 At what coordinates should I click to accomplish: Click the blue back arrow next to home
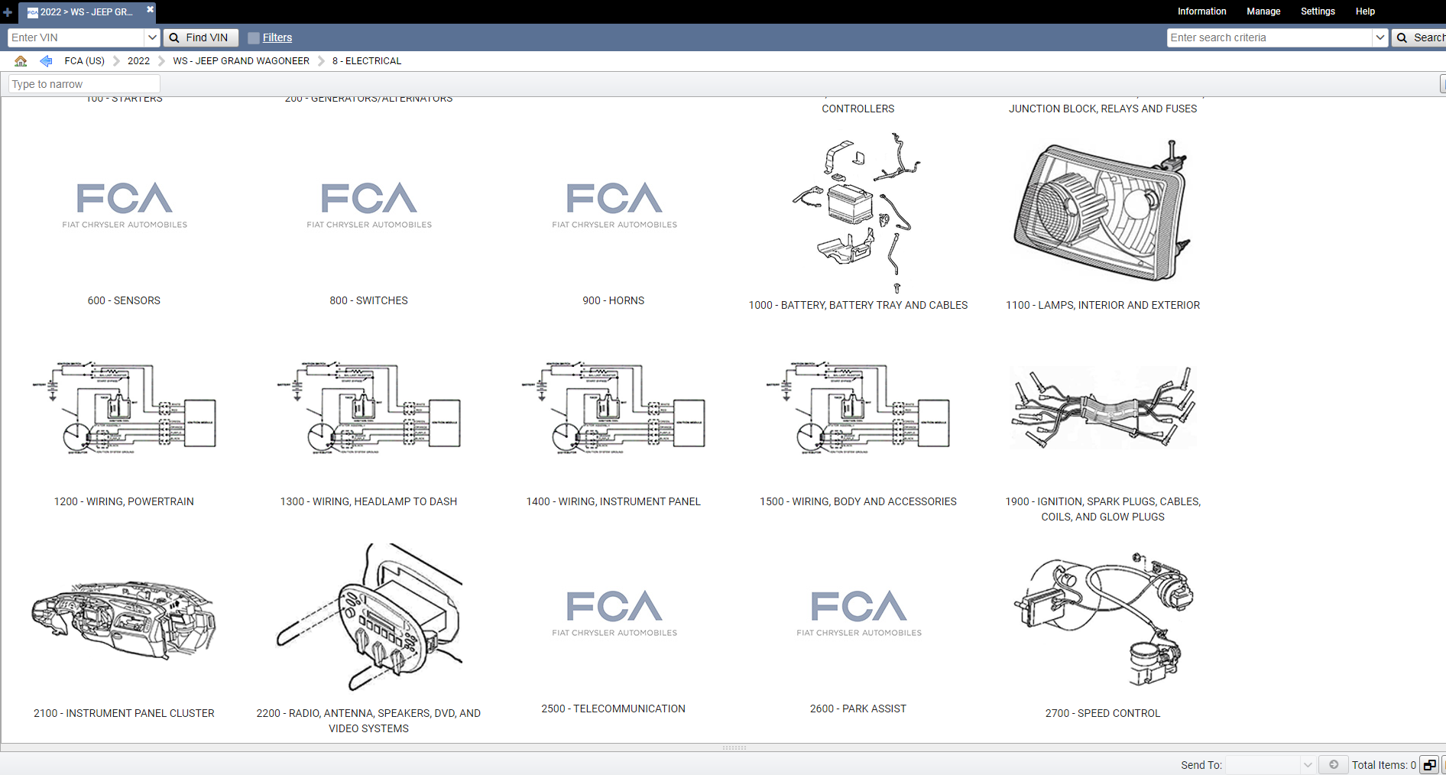click(45, 61)
